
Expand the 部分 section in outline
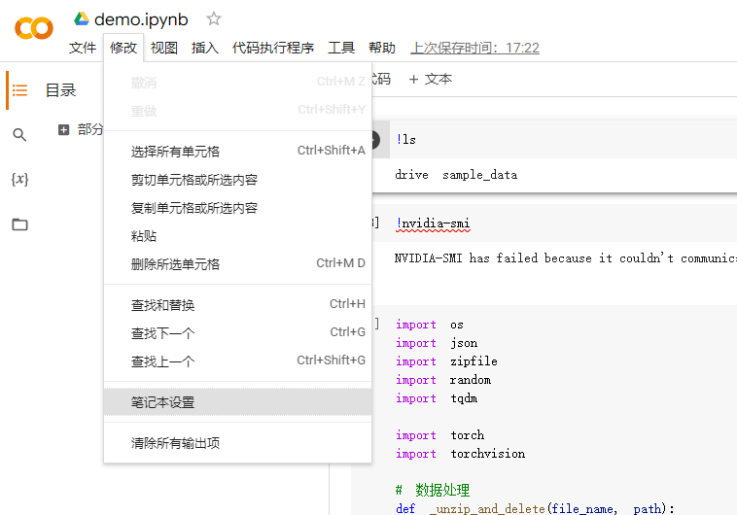click(64, 129)
